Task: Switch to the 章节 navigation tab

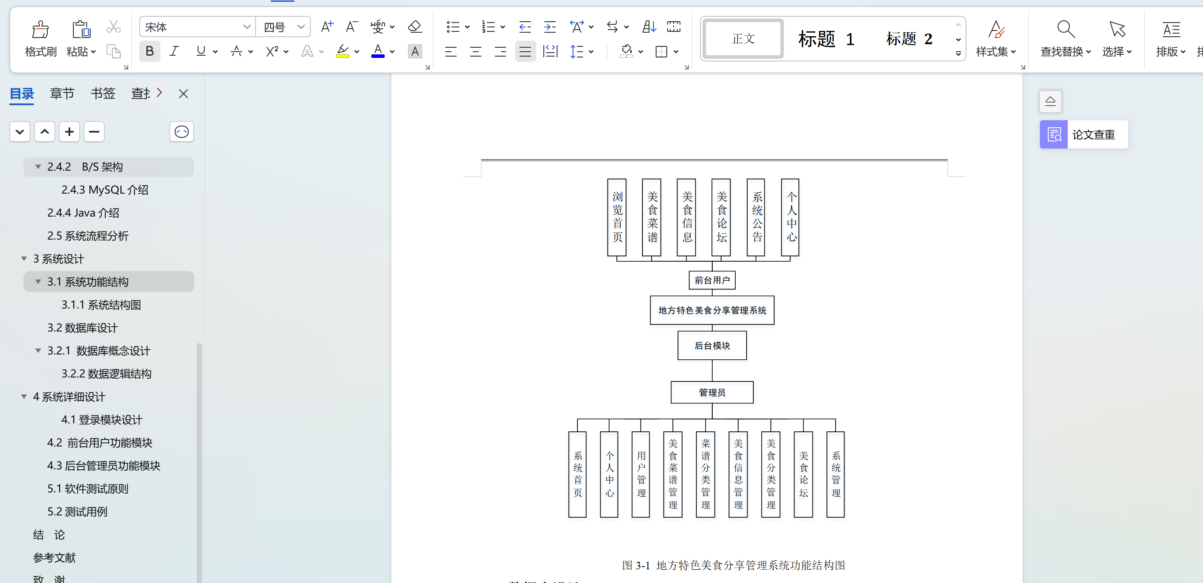Action: (62, 94)
